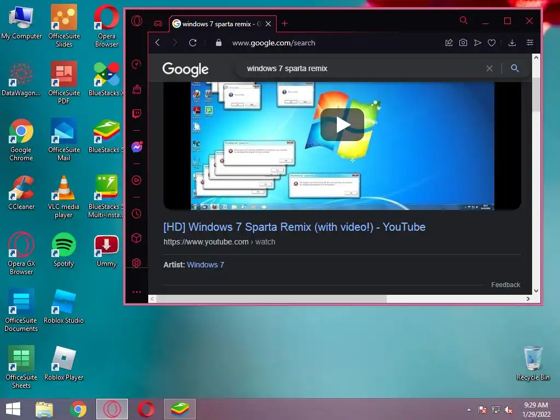Select OfficeSuite PDF desktop shortcut

click(64, 83)
